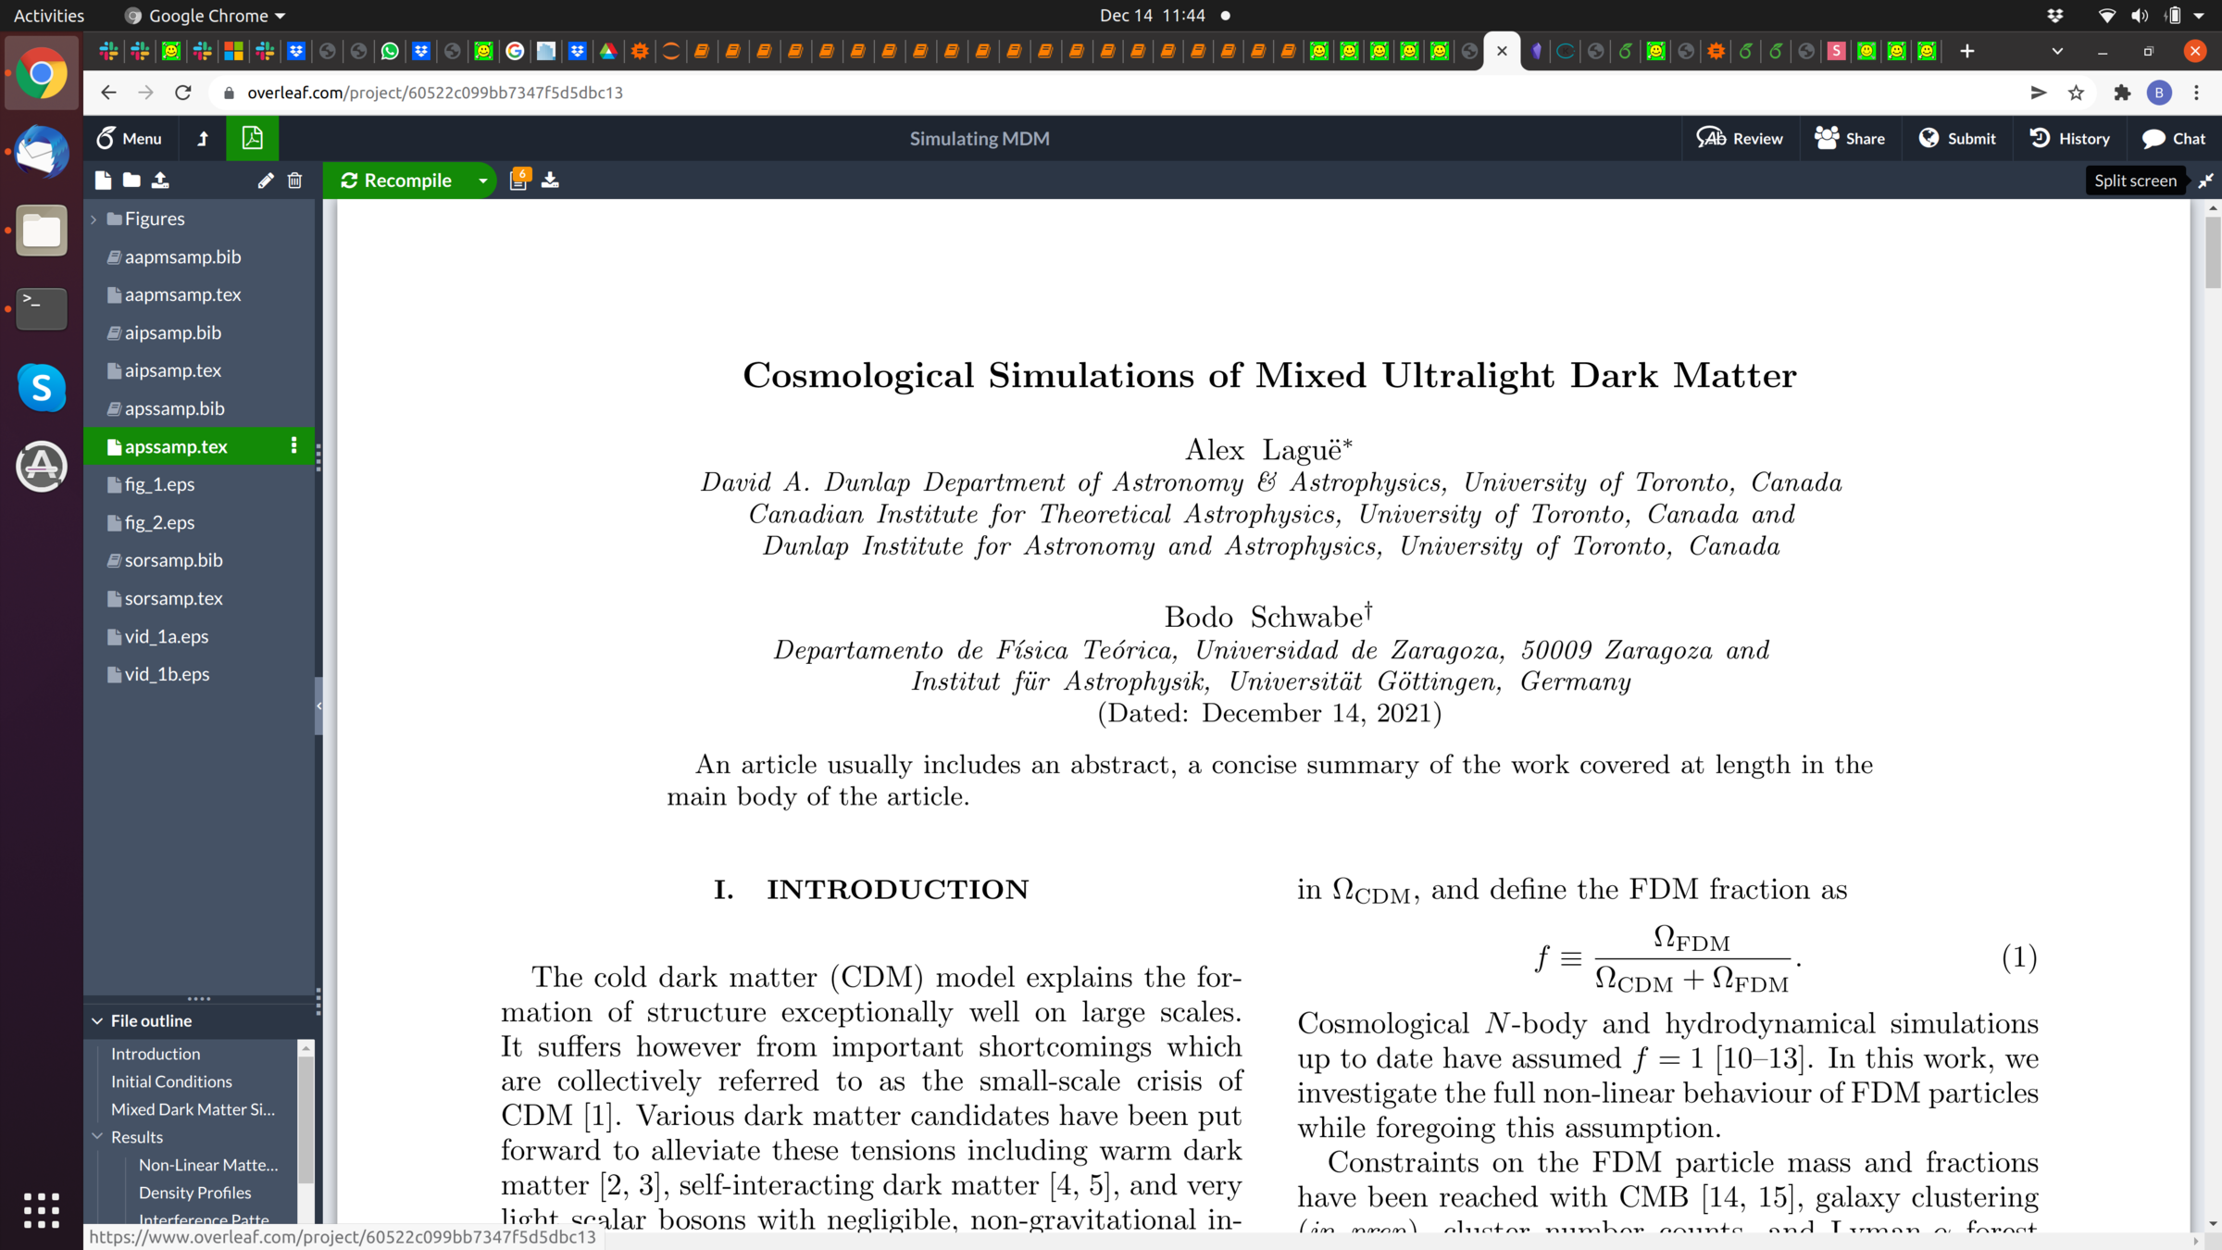
Task: Open Recompile options dropdown arrow
Action: tap(482, 181)
